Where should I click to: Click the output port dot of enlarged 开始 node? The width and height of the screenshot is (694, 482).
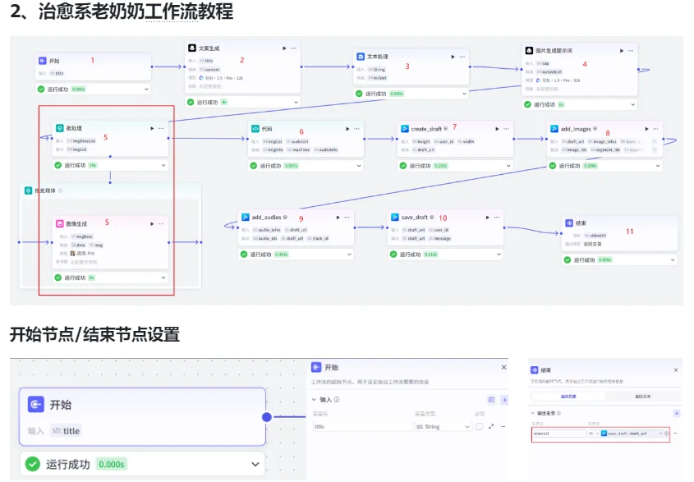[267, 417]
